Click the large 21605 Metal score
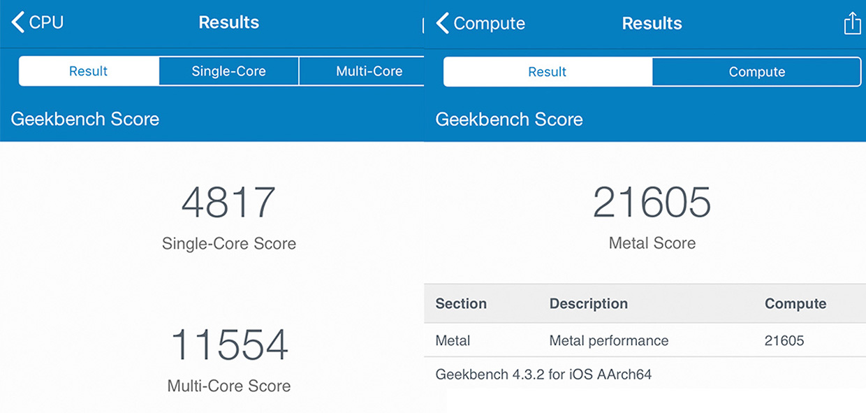This screenshot has width=866, height=413. [652, 202]
